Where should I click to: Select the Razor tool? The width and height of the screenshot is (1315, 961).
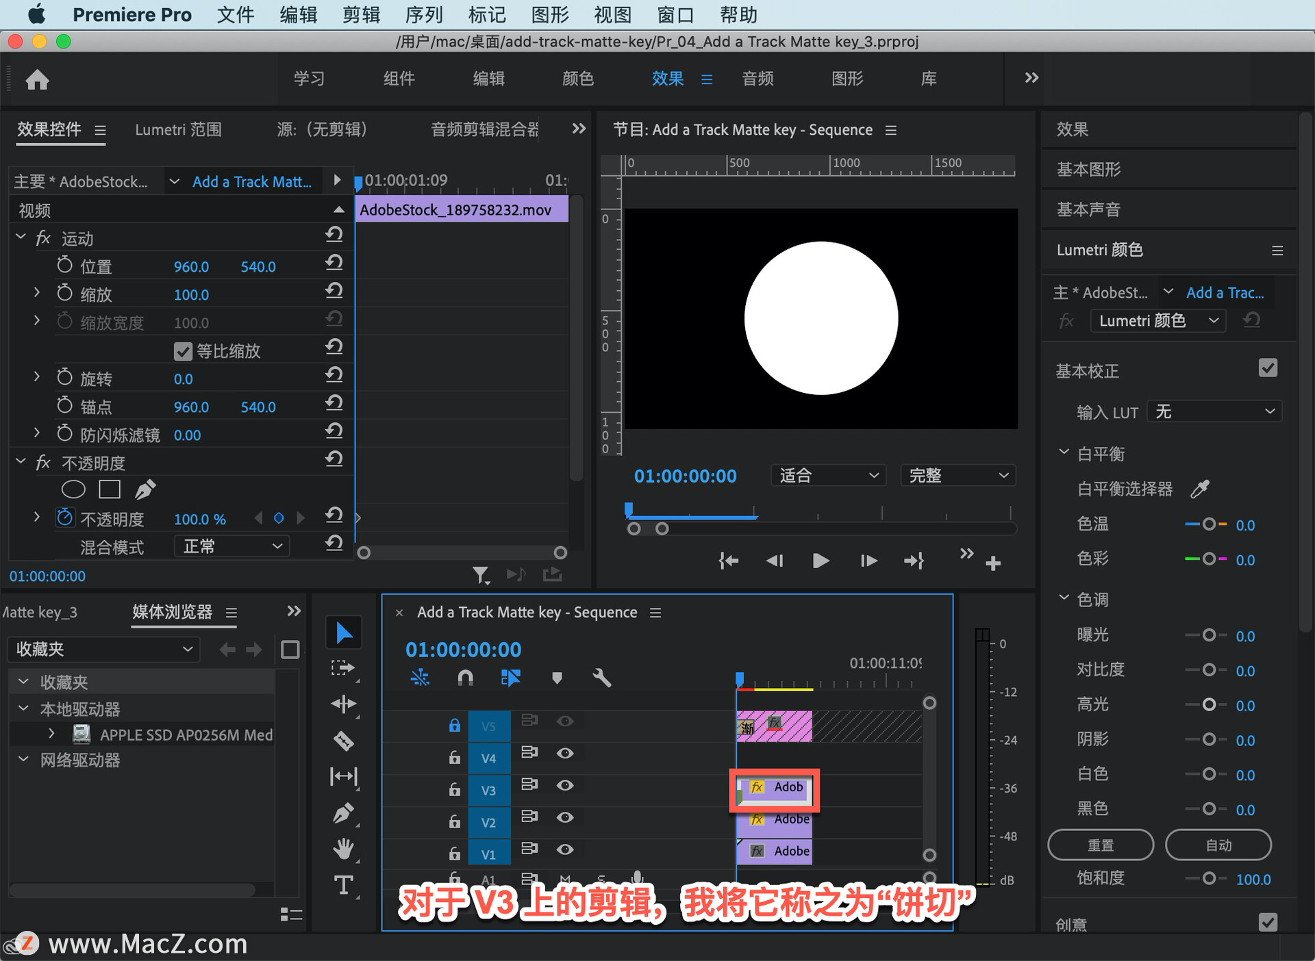point(343,741)
